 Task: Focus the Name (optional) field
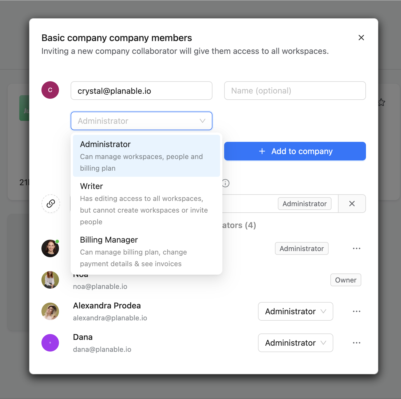295,91
